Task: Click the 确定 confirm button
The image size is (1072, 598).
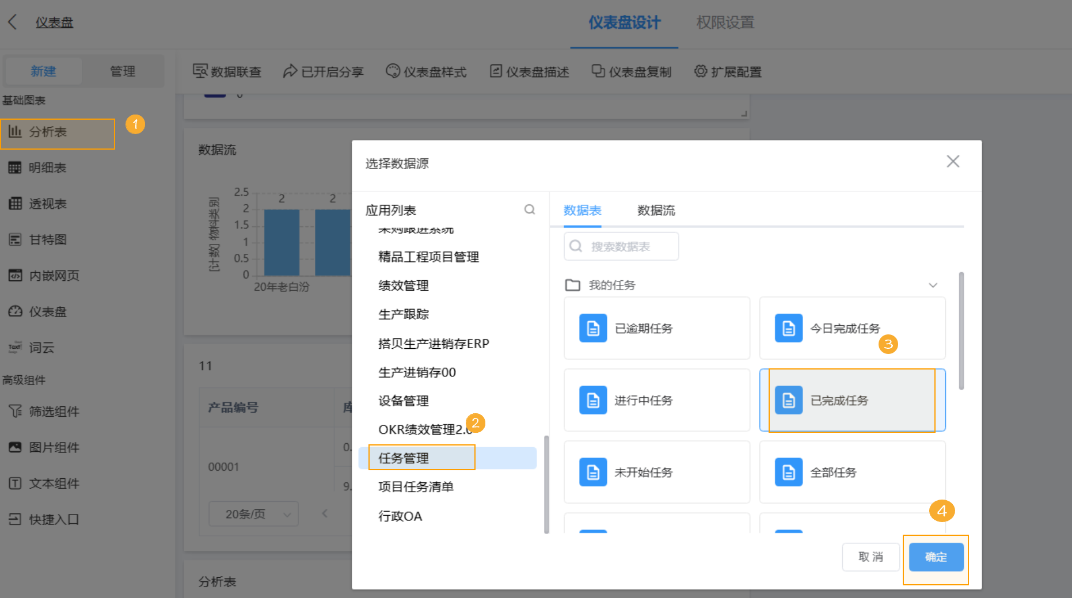Action: click(936, 557)
